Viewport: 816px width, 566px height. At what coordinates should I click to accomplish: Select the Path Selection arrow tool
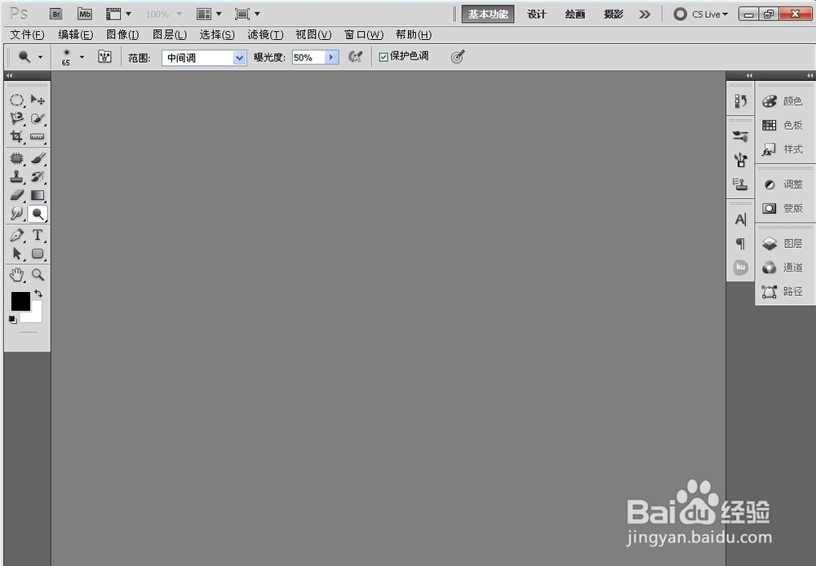tap(16, 254)
